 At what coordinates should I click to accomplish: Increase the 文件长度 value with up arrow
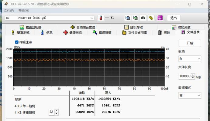[x=193, y=75]
